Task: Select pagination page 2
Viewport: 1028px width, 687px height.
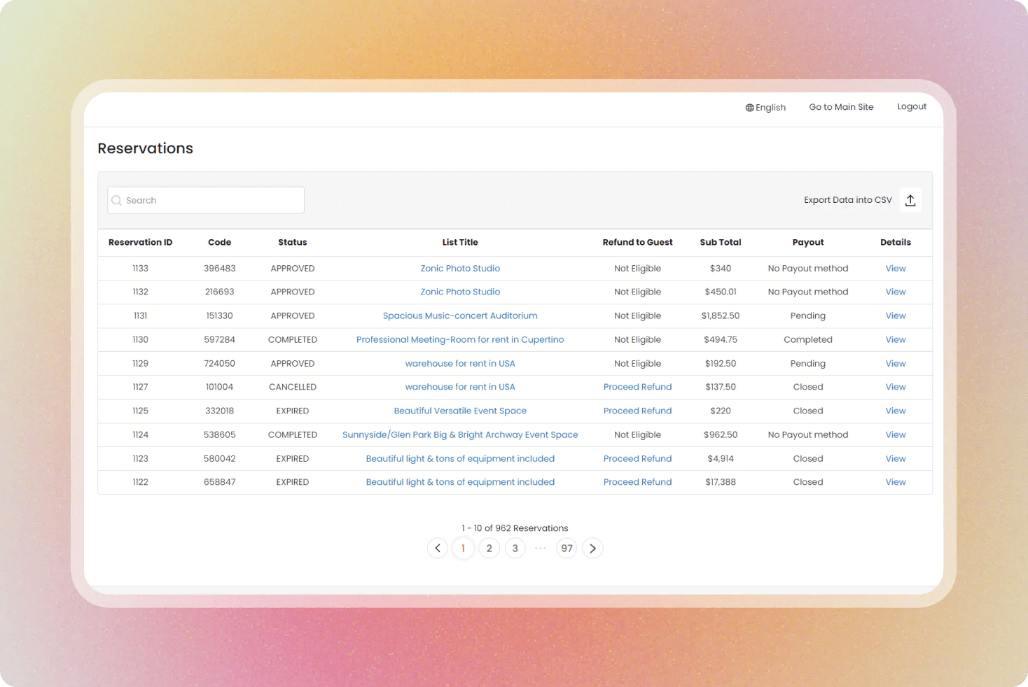Action: [x=489, y=548]
